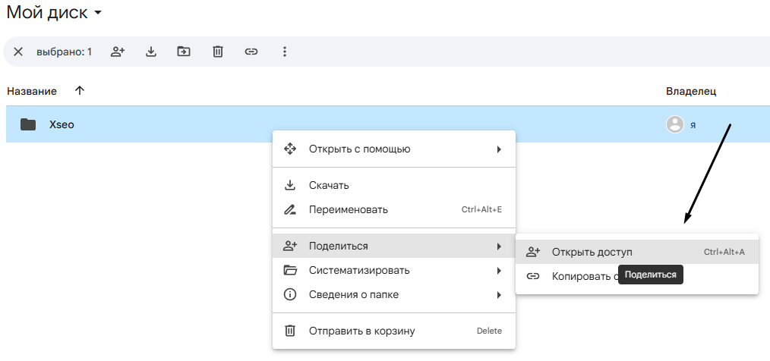
Task: Choose Скачать from the context menu
Action: tap(394, 185)
